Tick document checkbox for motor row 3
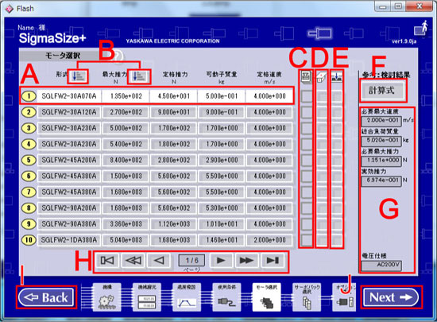The width and height of the screenshot is (437, 322). [x=307, y=128]
